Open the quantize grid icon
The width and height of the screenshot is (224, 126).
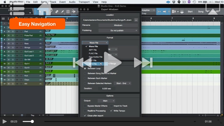[x=174, y=12]
